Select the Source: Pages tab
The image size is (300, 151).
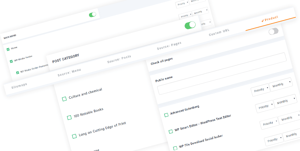coord(169,46)
